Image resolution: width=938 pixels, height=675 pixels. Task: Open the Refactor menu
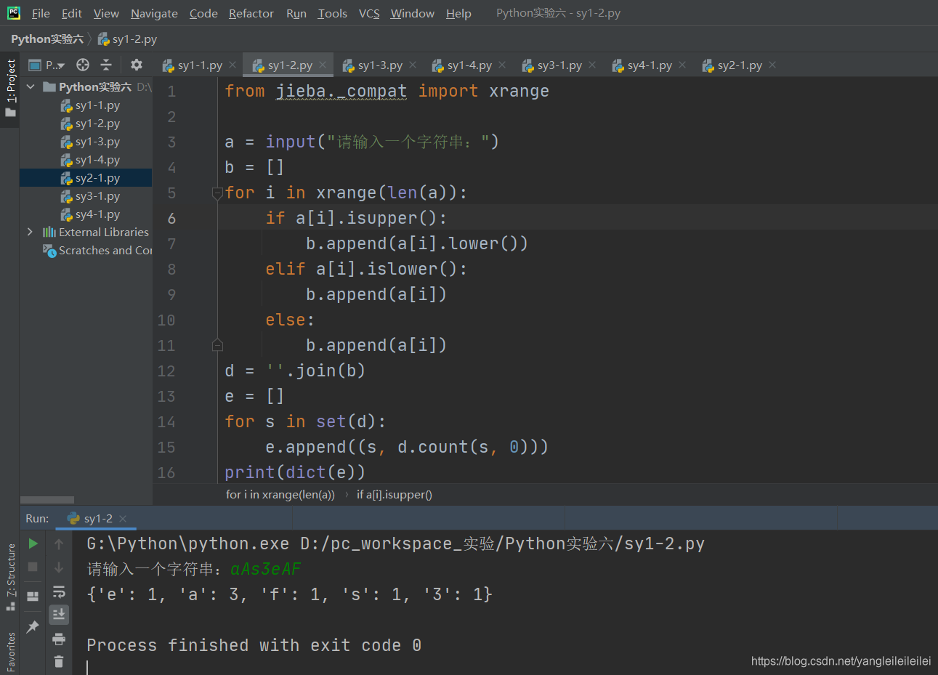pyautogui.click(x=251, y=13)
